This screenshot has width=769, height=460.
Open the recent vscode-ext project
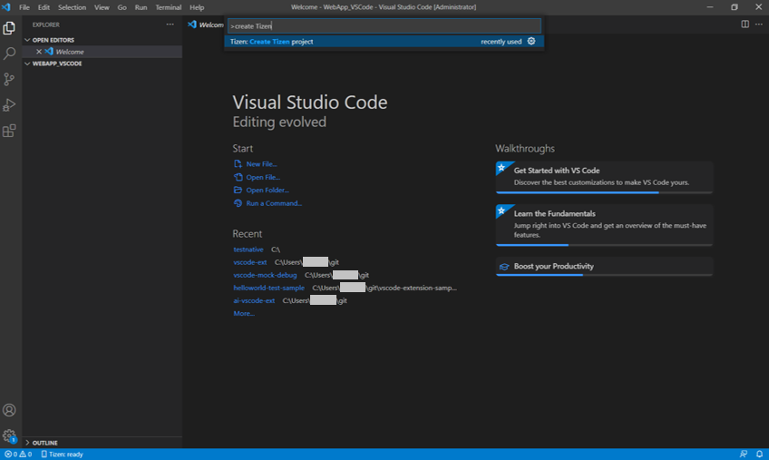[x=250, y=262]
